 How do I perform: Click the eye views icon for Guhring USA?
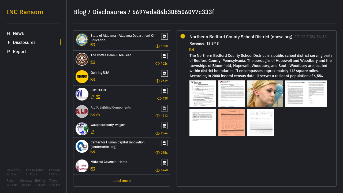(x=158, y=81)
